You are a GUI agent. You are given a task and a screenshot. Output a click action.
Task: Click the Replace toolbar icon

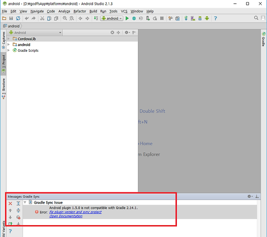[72, 18]
